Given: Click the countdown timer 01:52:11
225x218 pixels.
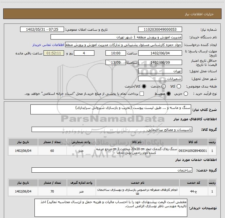Looking at the screenshot, I should [x=54, y=53].
